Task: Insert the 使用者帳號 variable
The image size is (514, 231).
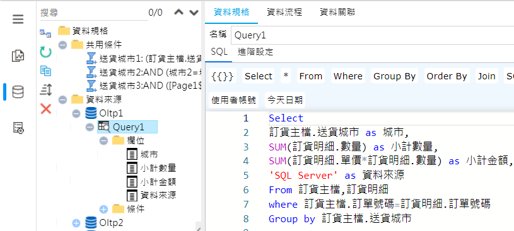Action: pyautogui.click(x=233, y=100)
